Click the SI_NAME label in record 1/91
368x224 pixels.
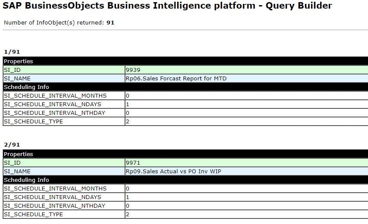[x=17, y=79]
